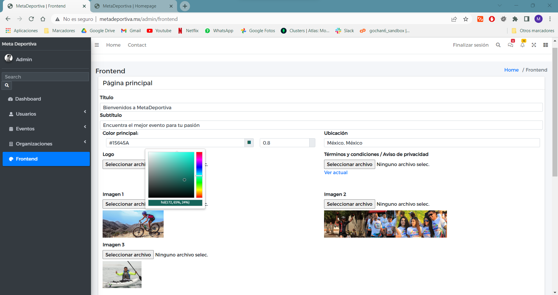
Task: Open the Ver actual link
Action: [336, 172]
